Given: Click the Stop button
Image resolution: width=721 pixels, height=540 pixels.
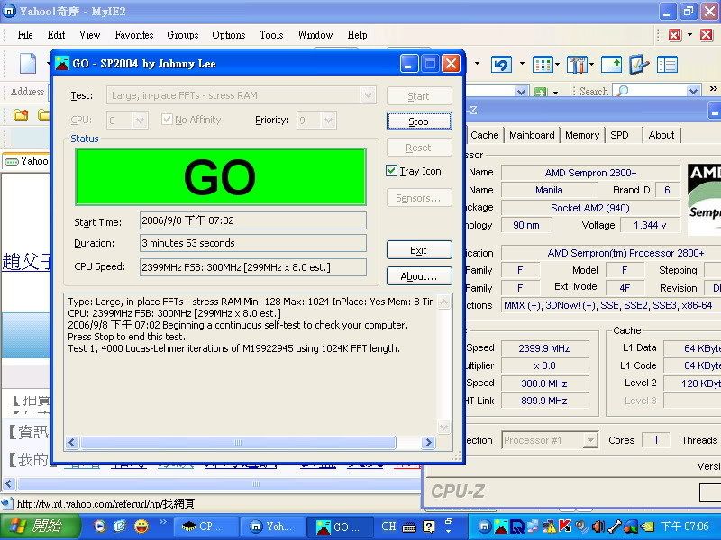Looking at the screenshot, I should [419, 121].
